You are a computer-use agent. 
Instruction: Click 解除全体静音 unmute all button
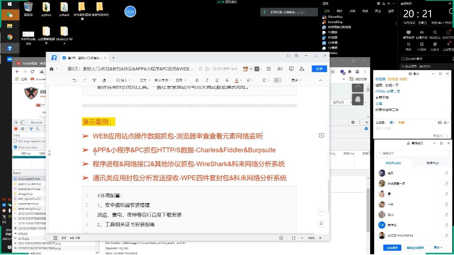[415, 248]
